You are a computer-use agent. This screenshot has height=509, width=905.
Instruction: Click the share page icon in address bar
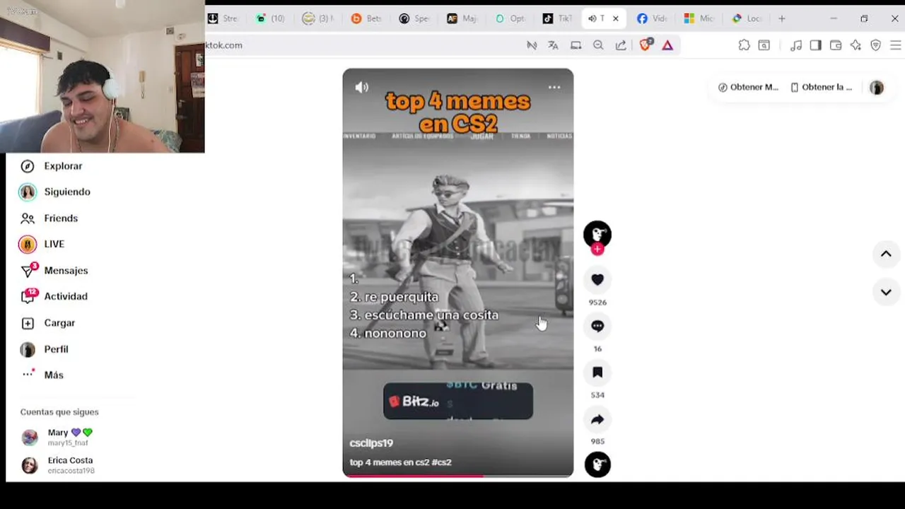[621, 45]
